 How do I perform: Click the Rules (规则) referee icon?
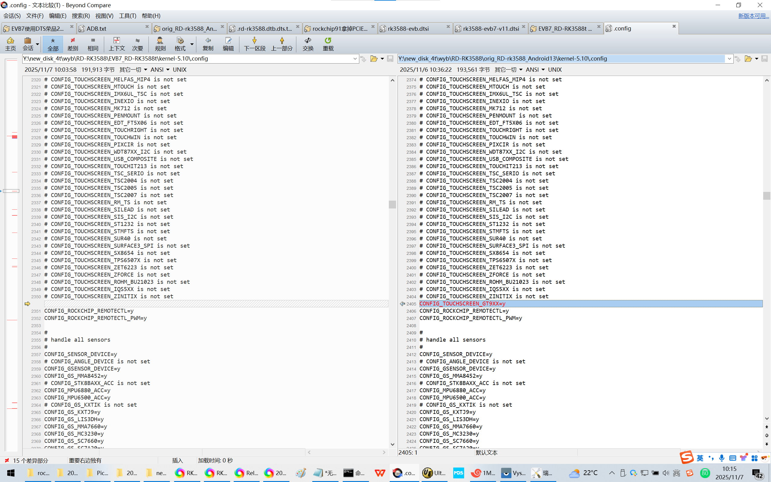click(x=160, y=44)
